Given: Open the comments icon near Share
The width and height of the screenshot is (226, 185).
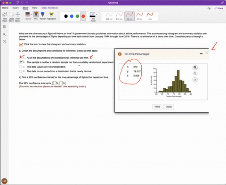Looking at the screenshot, I should [209, 8].
